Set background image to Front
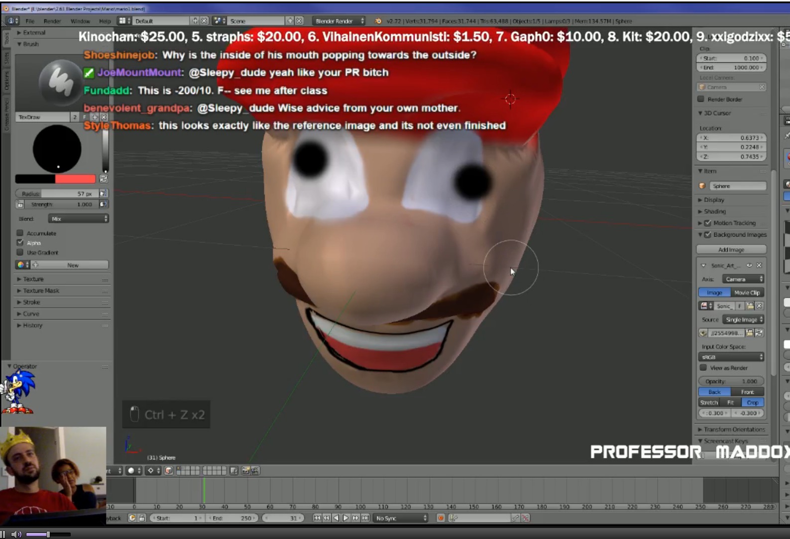The width and height of the screenshot is (790, 539). tap(747, 392)
